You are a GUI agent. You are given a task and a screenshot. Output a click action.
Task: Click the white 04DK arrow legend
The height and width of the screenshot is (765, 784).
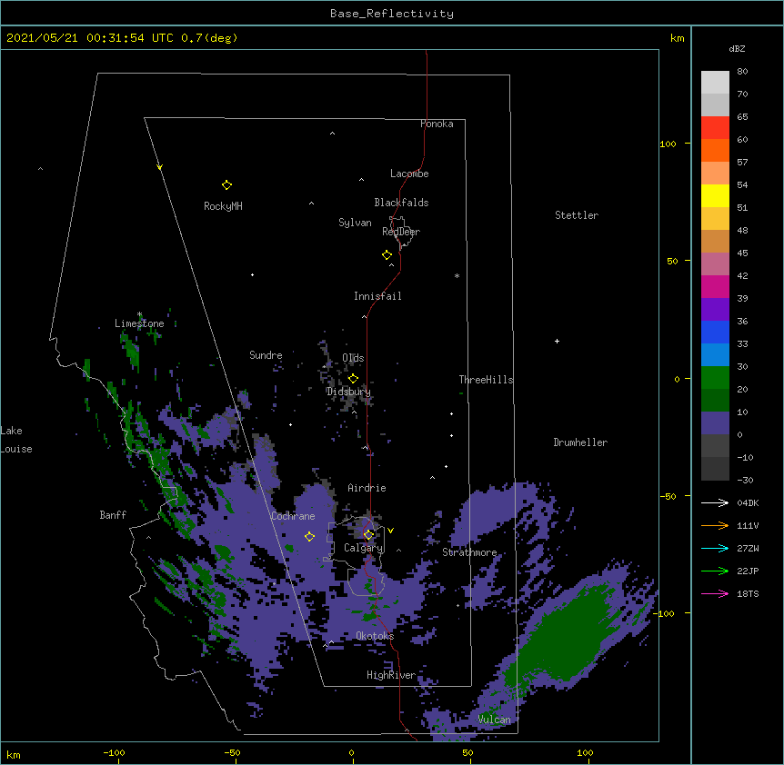715,502
